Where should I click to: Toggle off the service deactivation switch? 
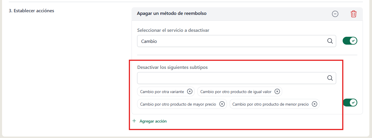(350, 41)
